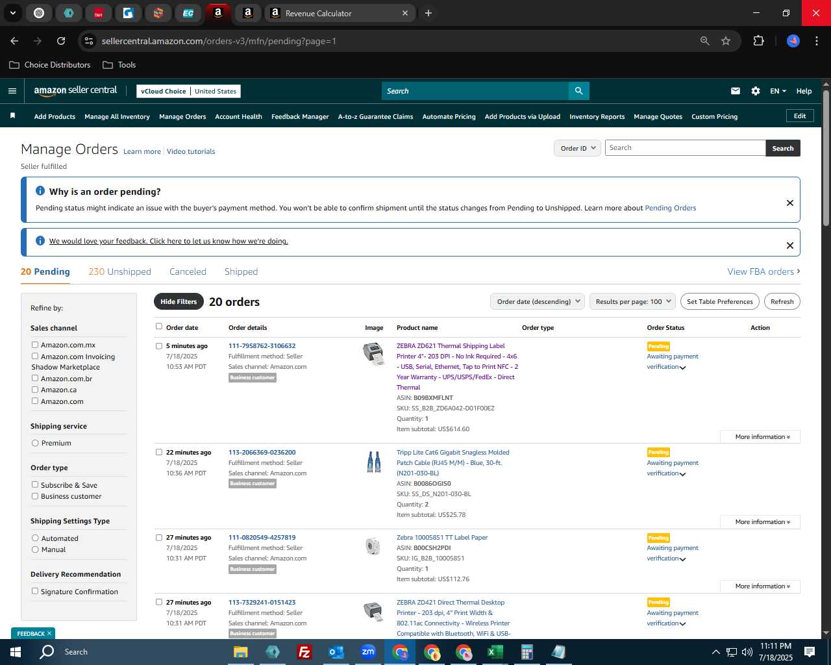Open the Seller Central hamburger menu

[x=12, y=91]
